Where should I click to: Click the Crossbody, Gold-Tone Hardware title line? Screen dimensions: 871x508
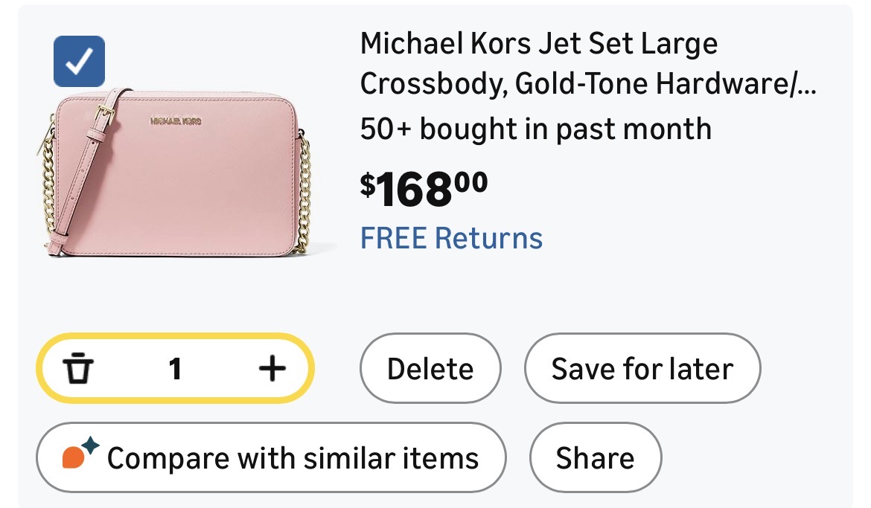click(581, 85)
